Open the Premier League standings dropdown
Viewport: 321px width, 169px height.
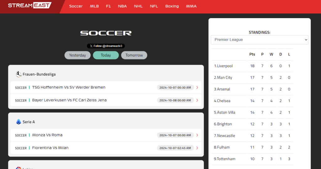click(x=259, y=40)
